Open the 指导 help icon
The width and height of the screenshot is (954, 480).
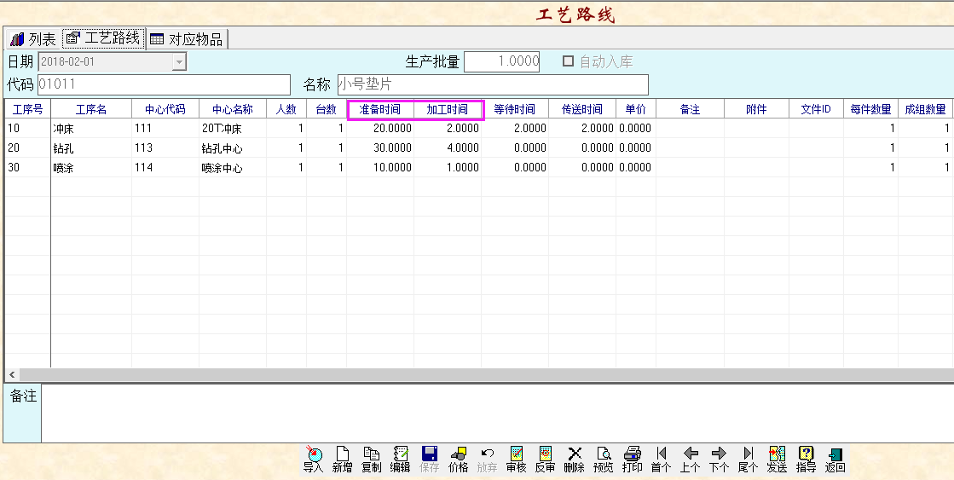[807, 460]
